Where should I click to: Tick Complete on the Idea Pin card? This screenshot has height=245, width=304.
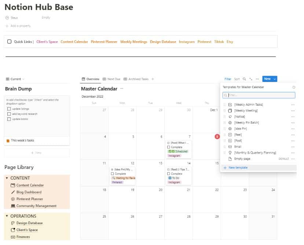point(112,174)
